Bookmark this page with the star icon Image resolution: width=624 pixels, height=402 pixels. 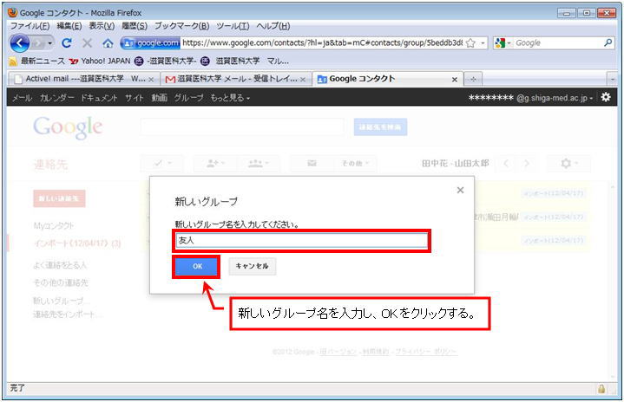(x=470, y=43)
